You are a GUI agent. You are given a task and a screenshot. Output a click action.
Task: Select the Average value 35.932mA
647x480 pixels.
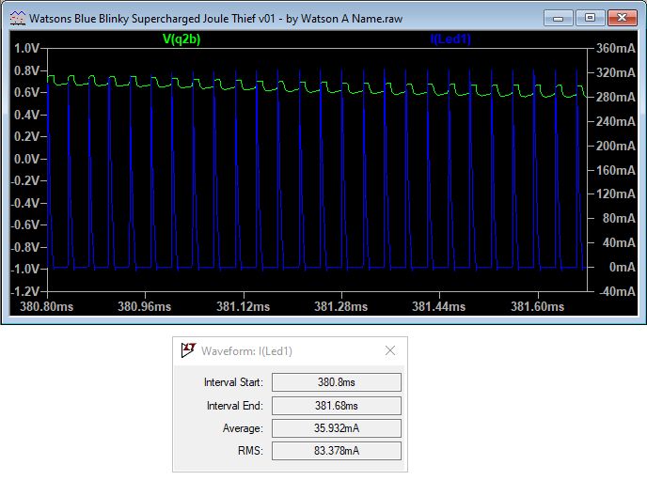coord(337,428)
